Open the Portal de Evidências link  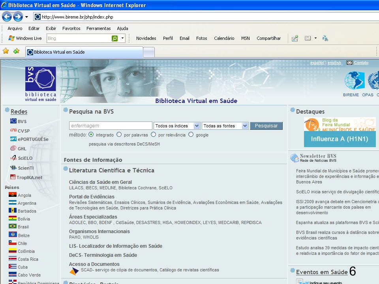92,196
